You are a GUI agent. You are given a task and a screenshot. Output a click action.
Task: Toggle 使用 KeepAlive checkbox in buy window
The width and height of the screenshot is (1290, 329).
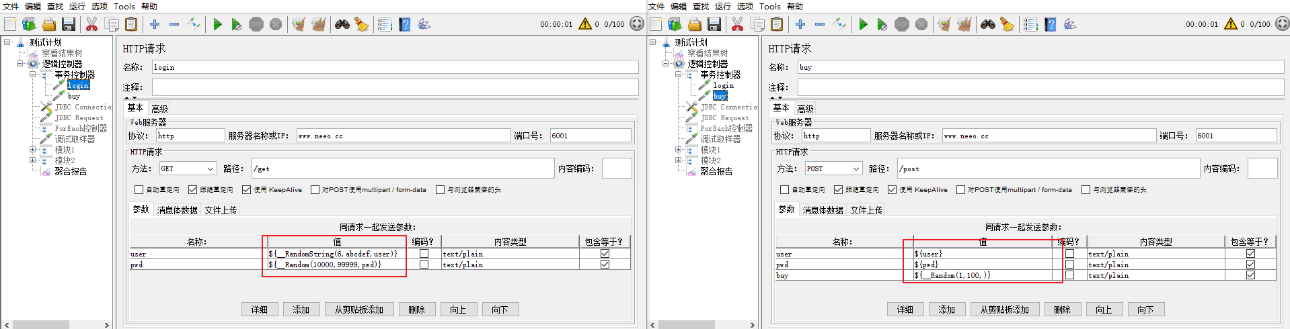[893, 189]
